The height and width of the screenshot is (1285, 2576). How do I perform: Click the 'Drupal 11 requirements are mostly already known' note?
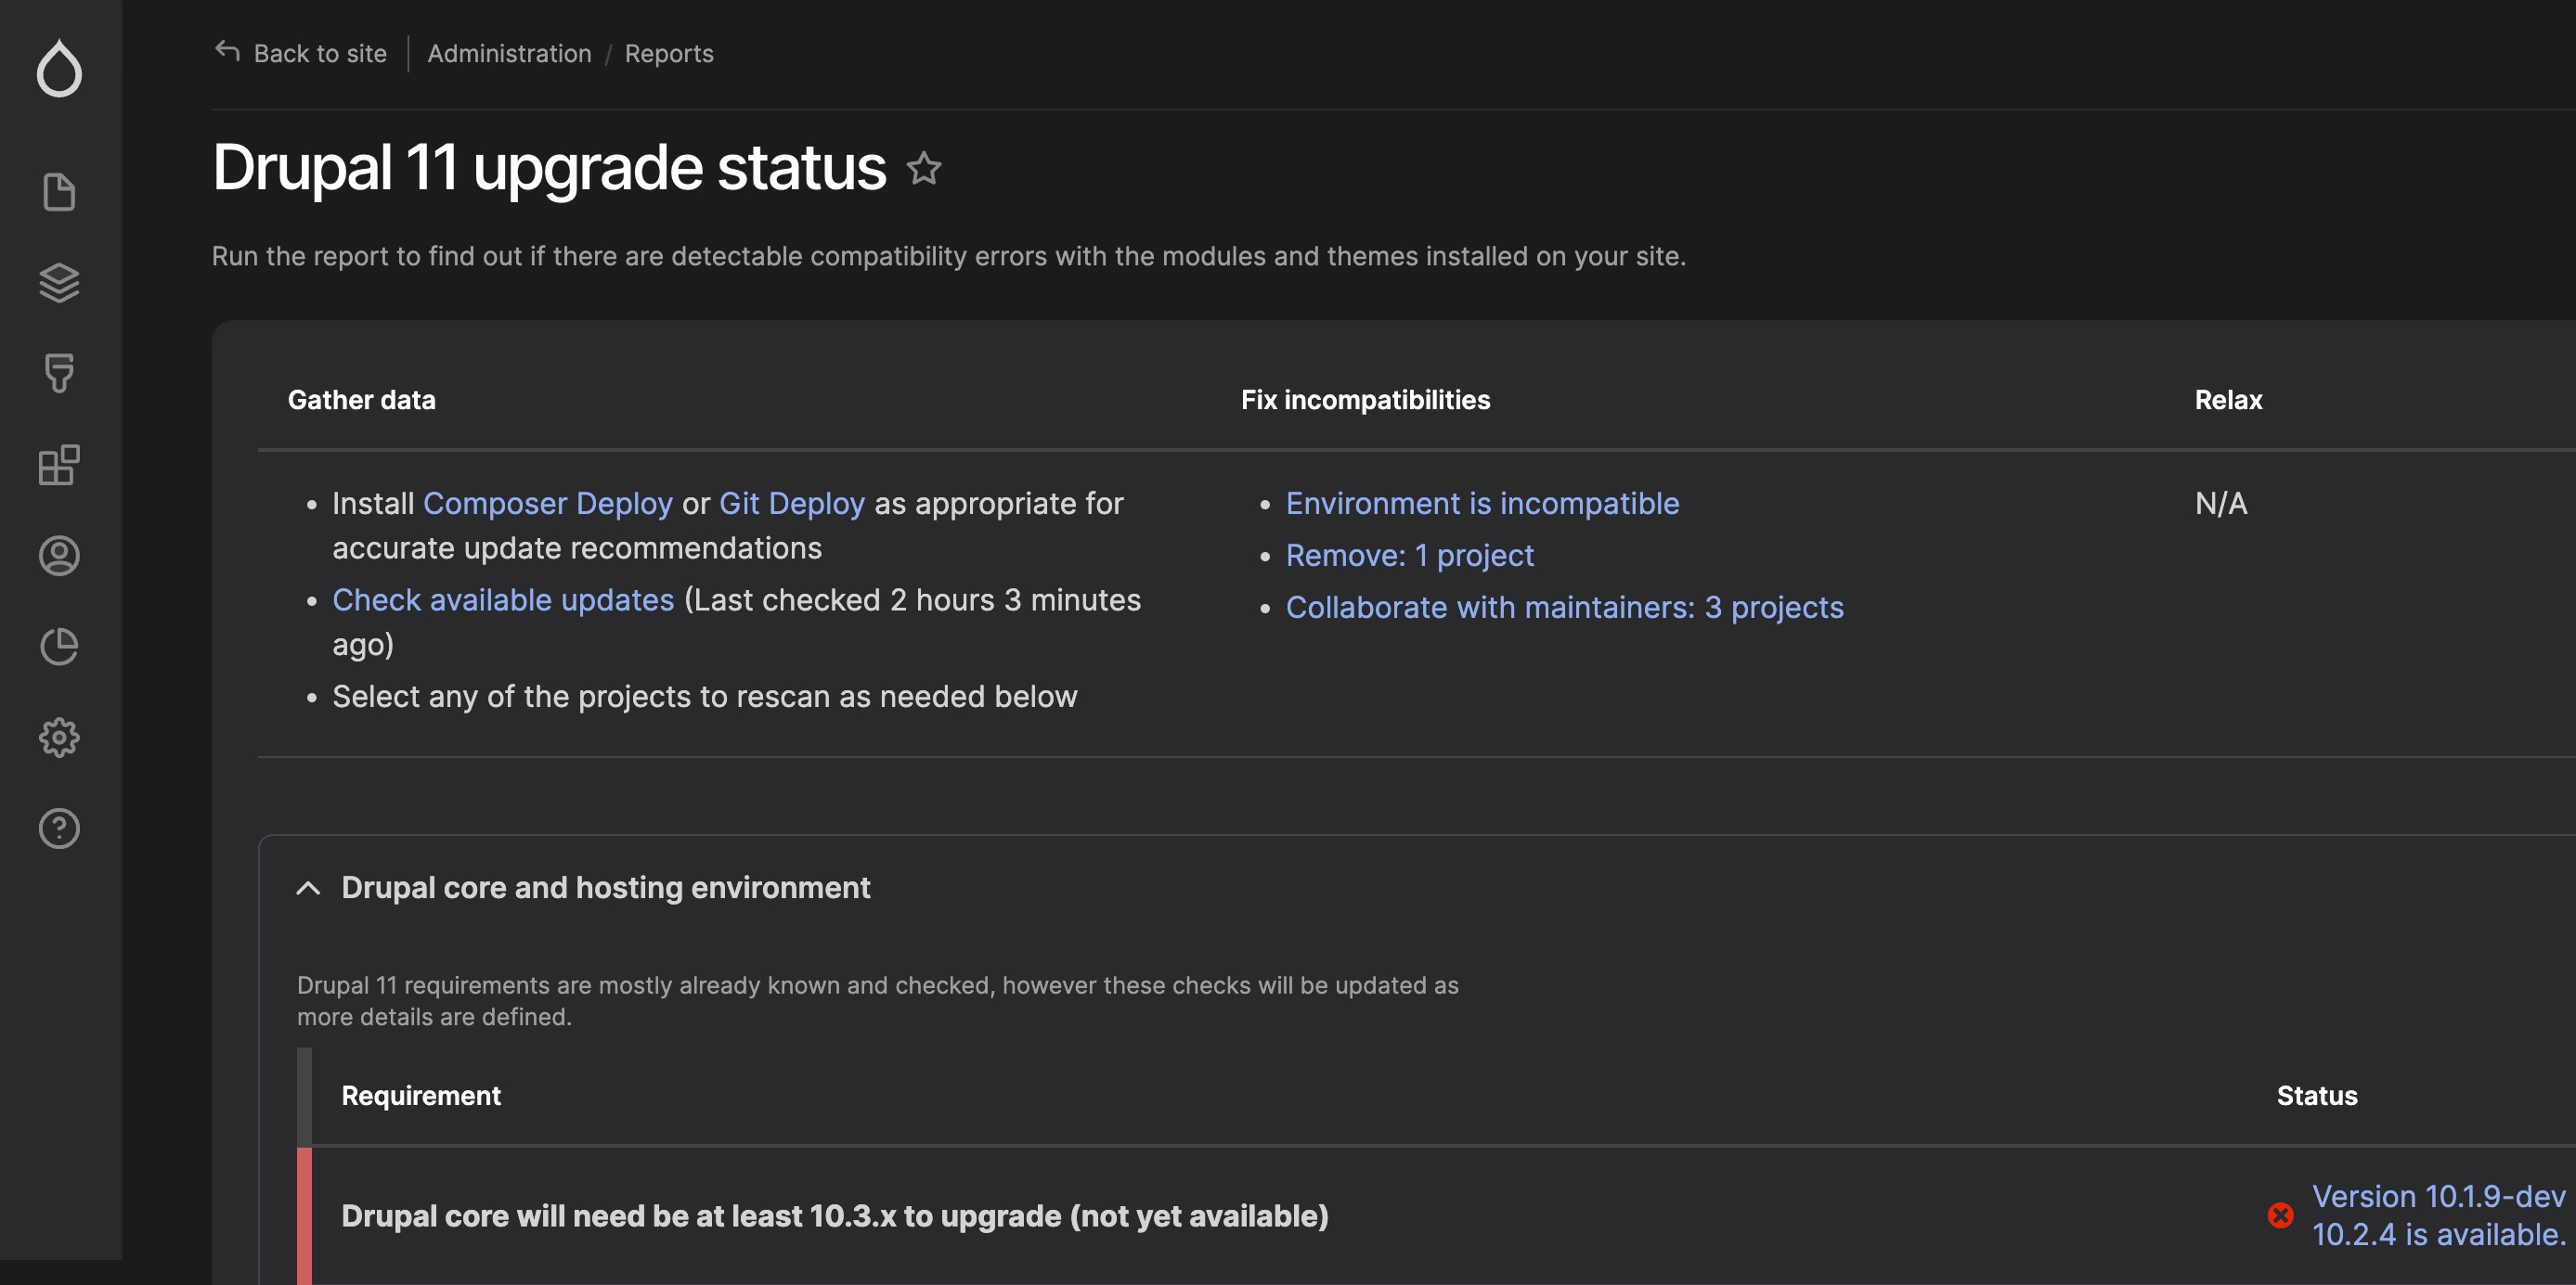click(877, 1000)
